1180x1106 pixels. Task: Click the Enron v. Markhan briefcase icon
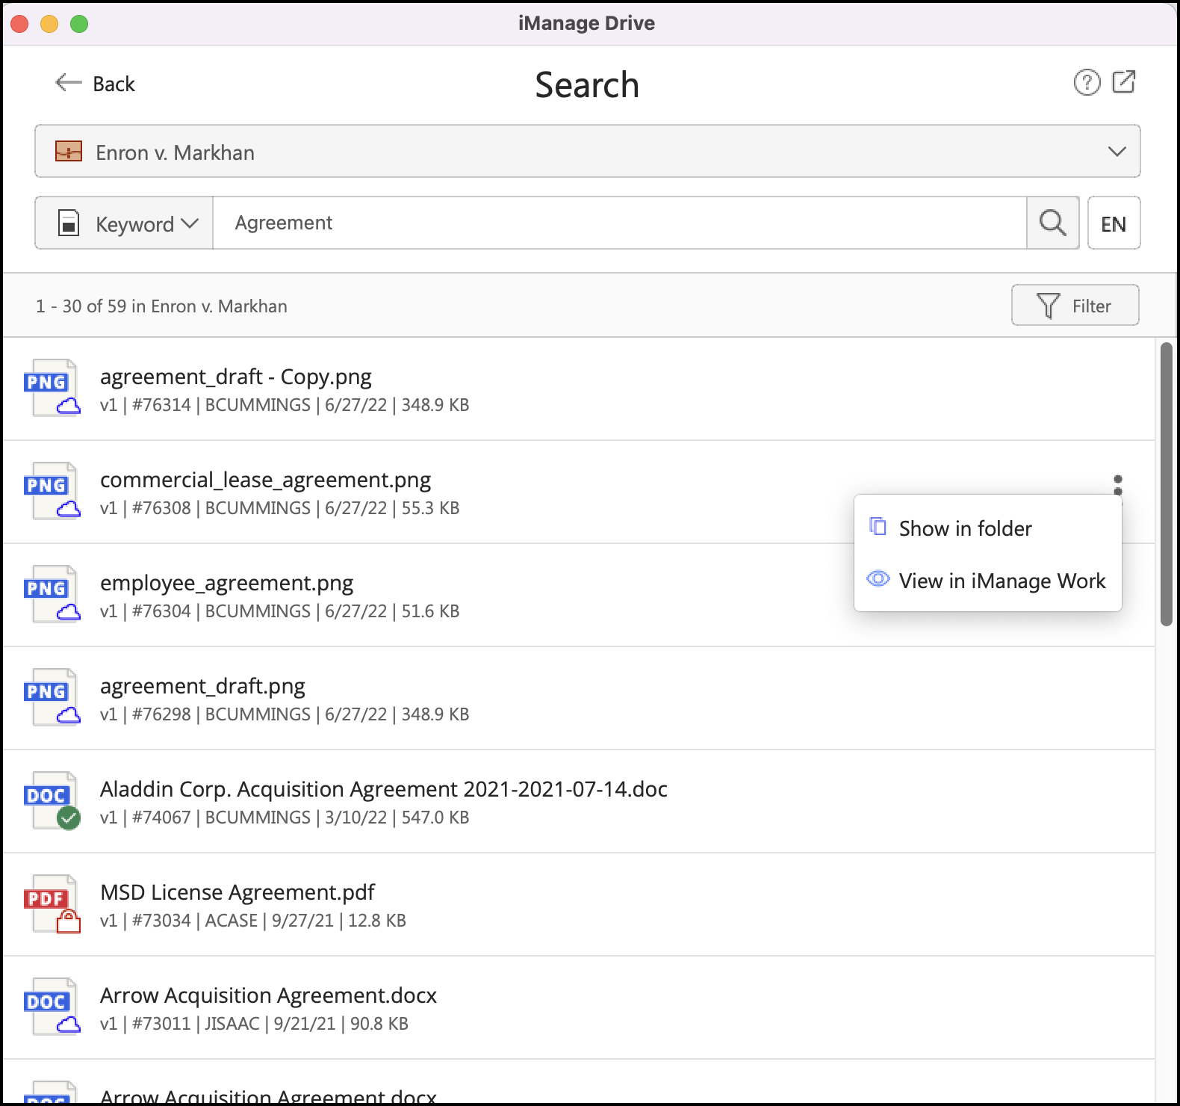click(x=69, y=152)
